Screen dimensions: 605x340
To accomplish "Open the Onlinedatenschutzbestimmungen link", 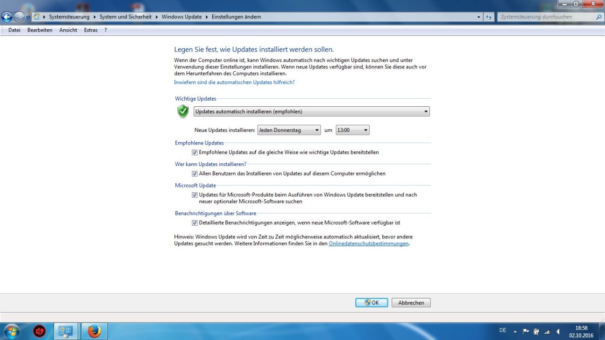I will pos(369,244).
